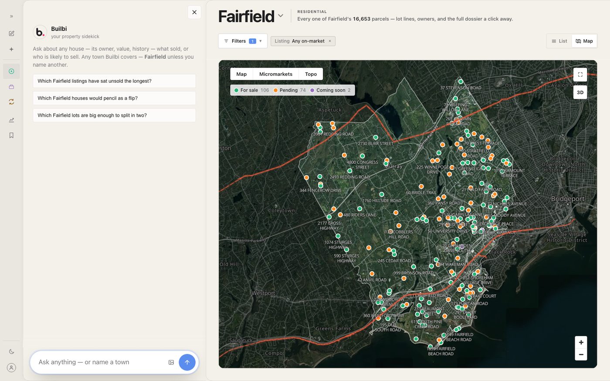Image resolution: width=610 pixels, height=381 pixels.
Task: Click the 37 Stevenson Road map marker
Action: click(x=461, y=81)
